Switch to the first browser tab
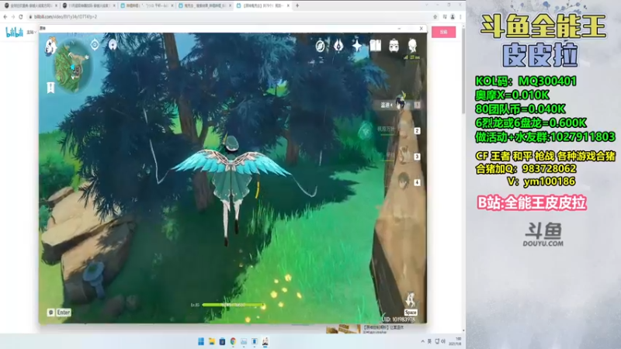The image size is (621, 349). pyautogui.click(x=30, y=5)
